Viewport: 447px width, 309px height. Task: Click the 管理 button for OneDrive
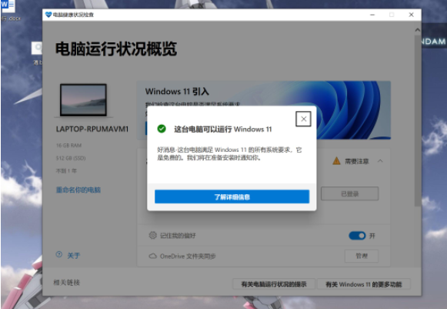click(x=362, y=256)
